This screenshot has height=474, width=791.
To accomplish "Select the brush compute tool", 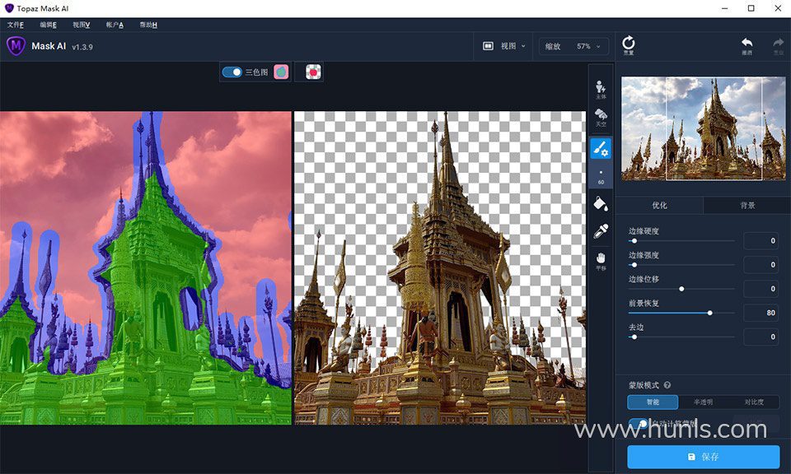I will click(601, 148).
